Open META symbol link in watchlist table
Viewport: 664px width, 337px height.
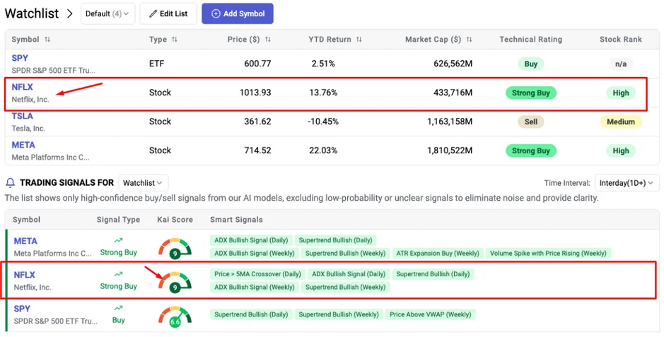click(23, 145)
